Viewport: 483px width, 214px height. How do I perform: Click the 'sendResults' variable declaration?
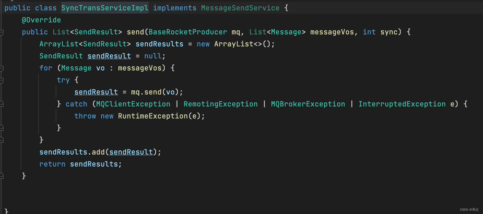160,44
